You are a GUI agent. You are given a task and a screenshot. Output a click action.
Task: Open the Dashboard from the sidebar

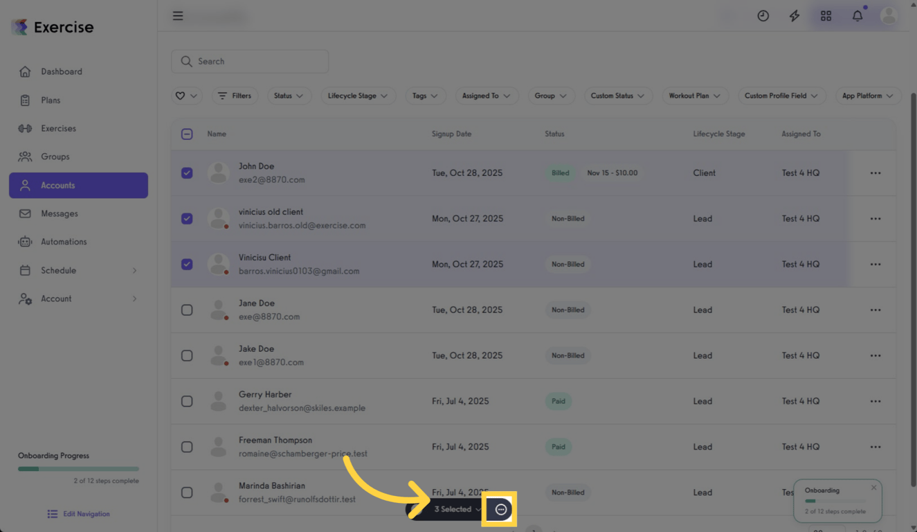61,71
